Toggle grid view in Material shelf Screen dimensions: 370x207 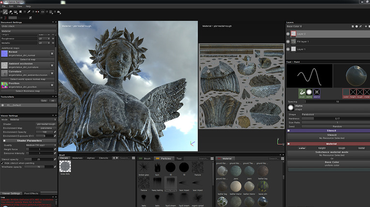(x=282, y=159)
